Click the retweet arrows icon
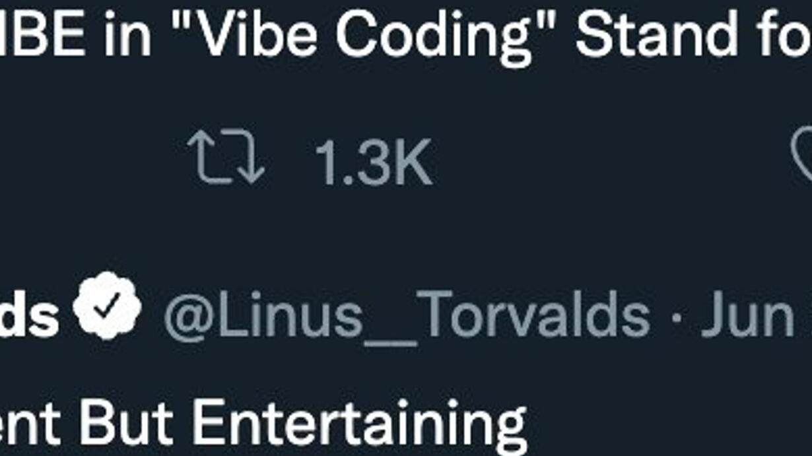This screenshot has width=812, height=456. pos(226,156)
